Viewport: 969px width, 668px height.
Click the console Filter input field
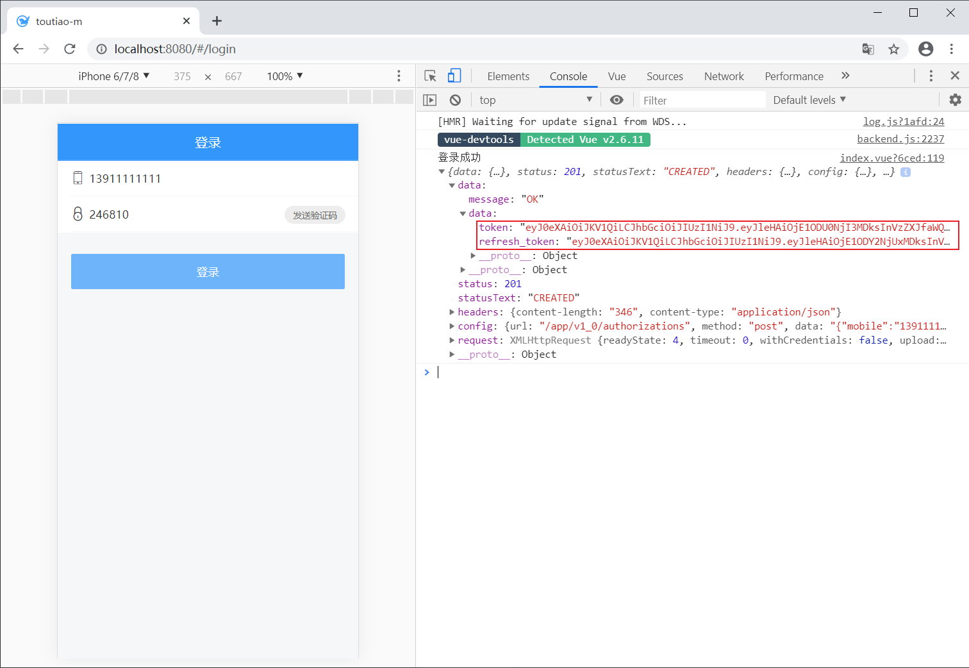pos(702,101)
